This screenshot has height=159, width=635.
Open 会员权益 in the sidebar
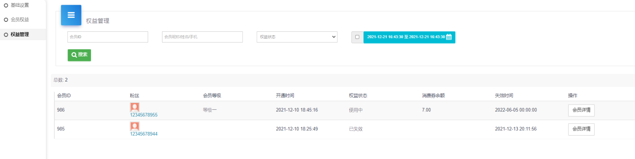19,19
